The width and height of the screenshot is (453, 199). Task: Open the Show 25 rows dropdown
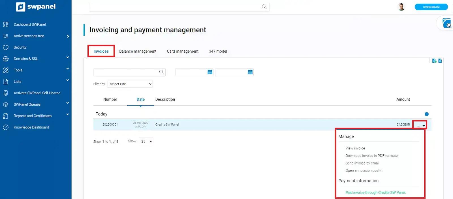146,141
